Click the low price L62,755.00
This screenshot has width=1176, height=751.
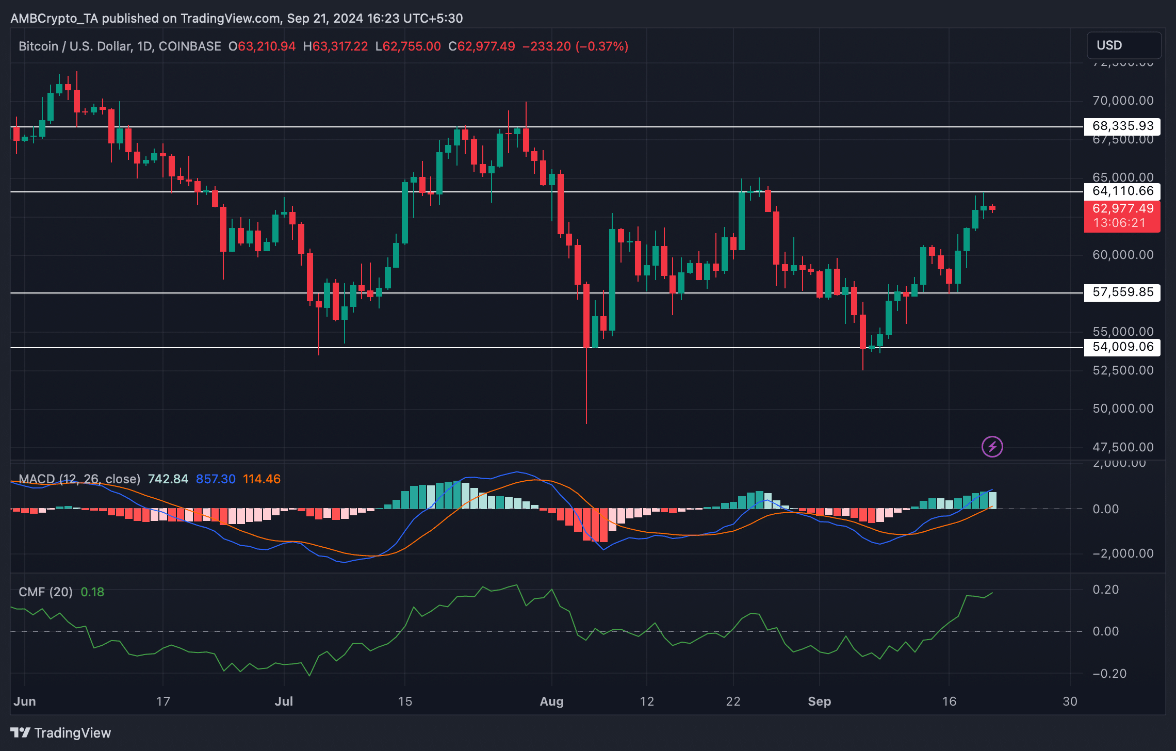[x=408, y=46]
